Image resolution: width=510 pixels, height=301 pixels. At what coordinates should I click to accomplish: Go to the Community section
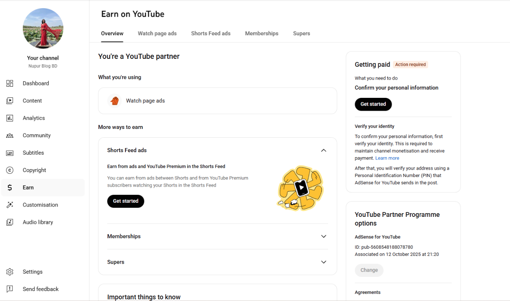[x=37, y=135]
